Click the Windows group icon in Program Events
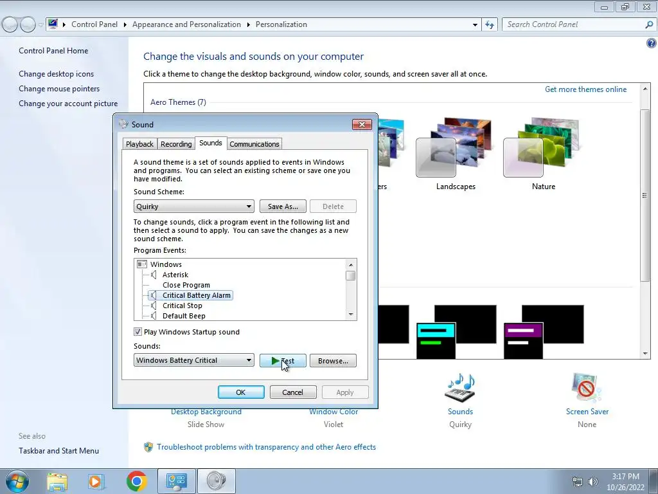Viewport: 658px width, 494px height. click(142, 264)
